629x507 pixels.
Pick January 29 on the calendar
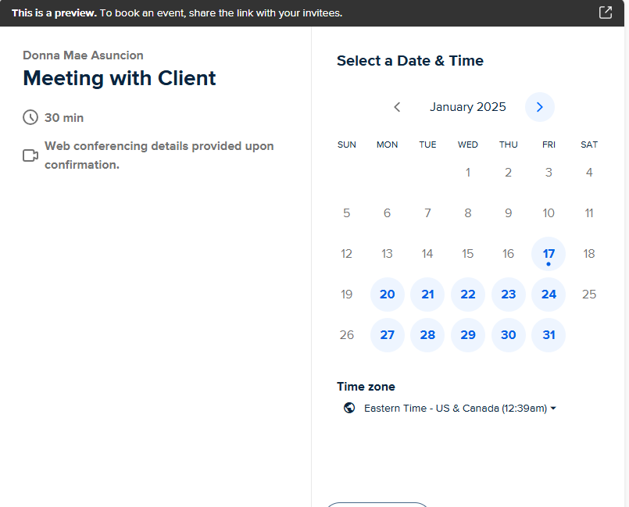[468, 335]
